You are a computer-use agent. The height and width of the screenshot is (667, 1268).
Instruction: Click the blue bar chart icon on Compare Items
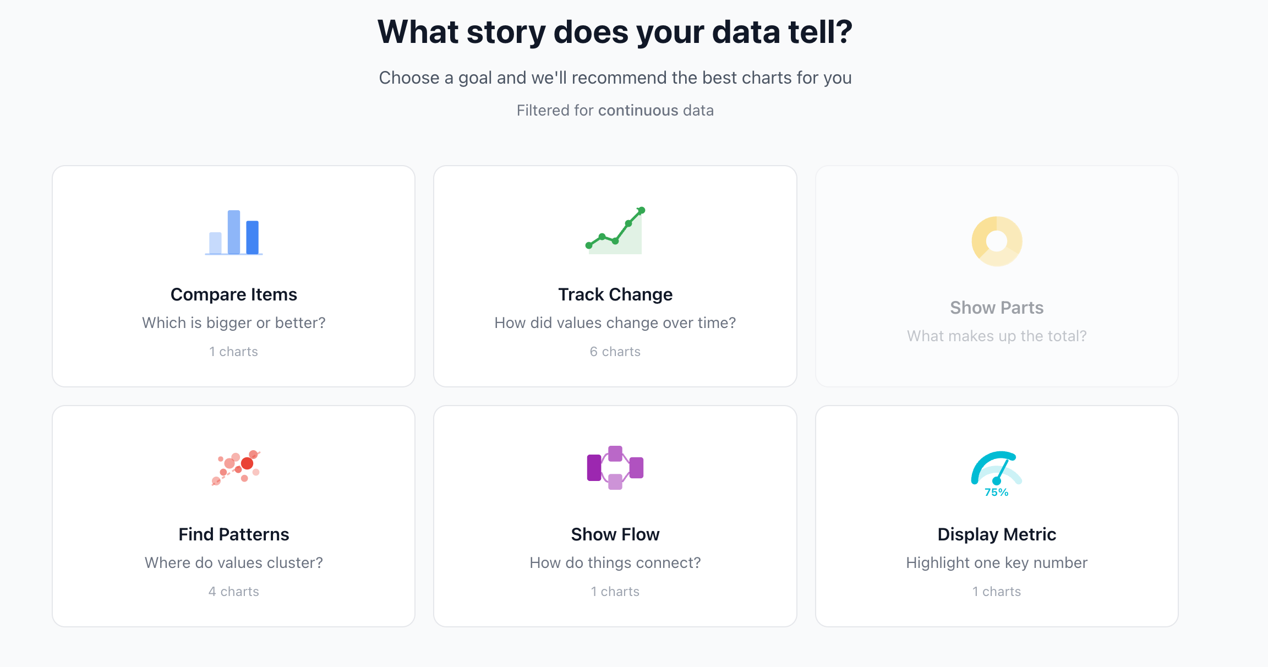(234, 233)
